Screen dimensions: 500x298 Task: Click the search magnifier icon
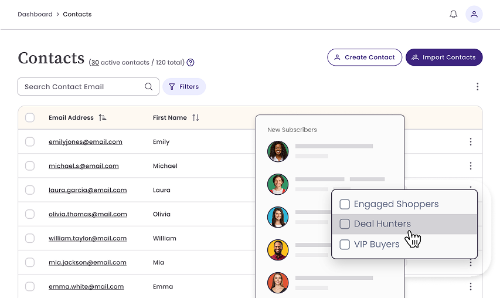(149, 87)
